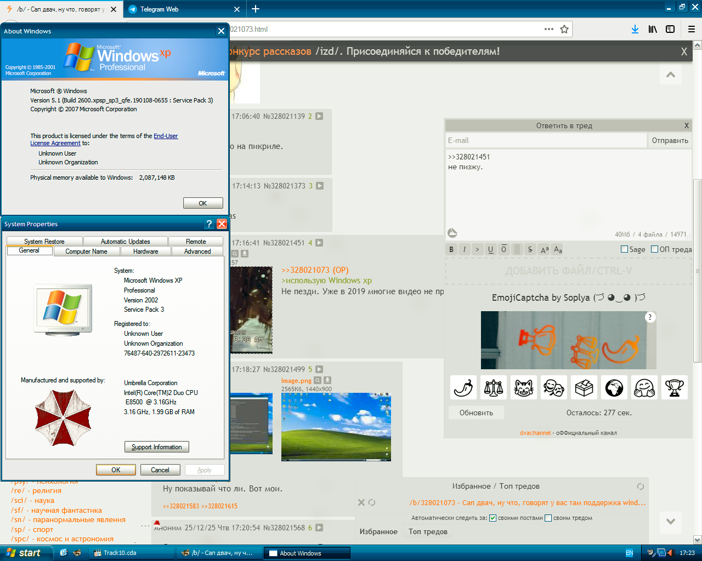The image size is (702, 561).
Task: Click Cancel in System Properties
Action: (160, 470)
